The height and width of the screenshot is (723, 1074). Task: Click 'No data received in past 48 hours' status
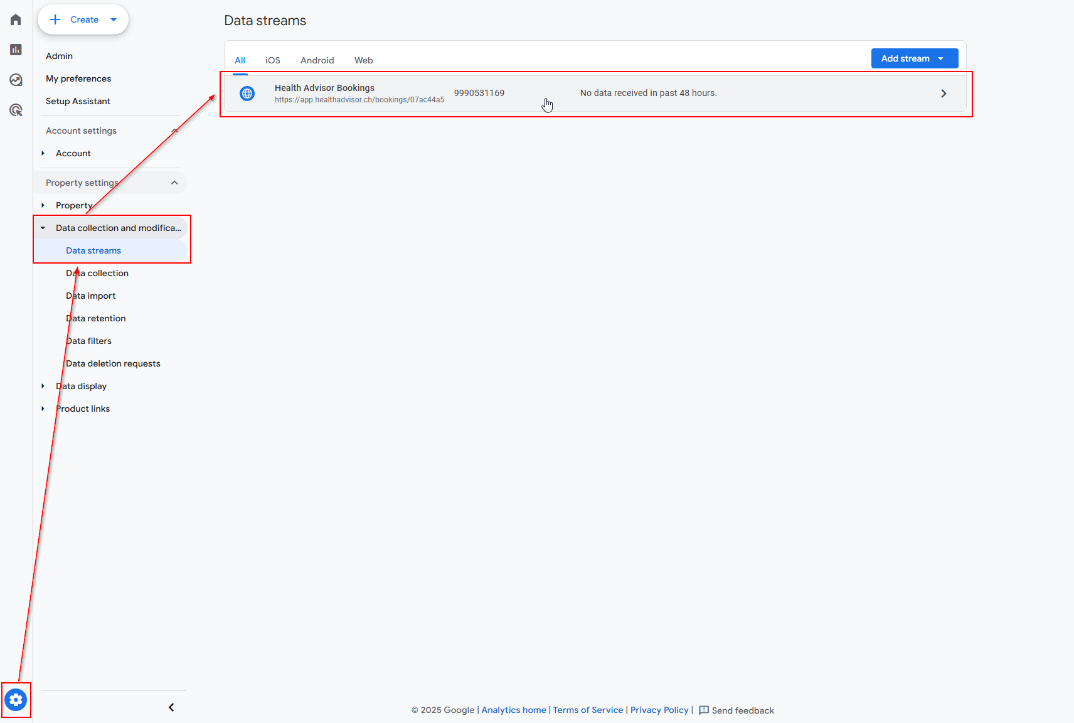648,93
